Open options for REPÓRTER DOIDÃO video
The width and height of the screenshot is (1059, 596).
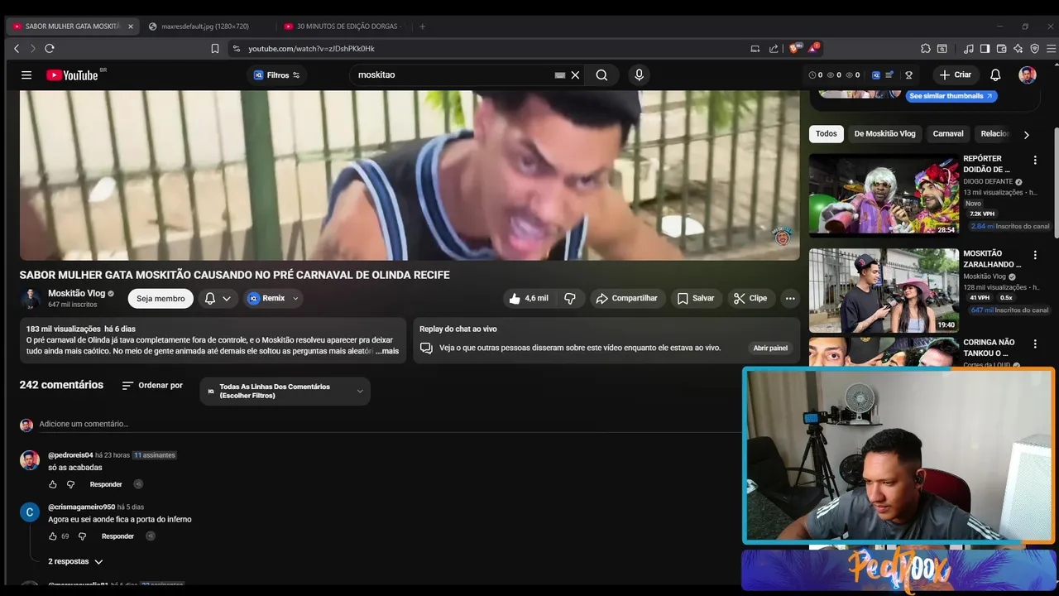point(1034,160)
